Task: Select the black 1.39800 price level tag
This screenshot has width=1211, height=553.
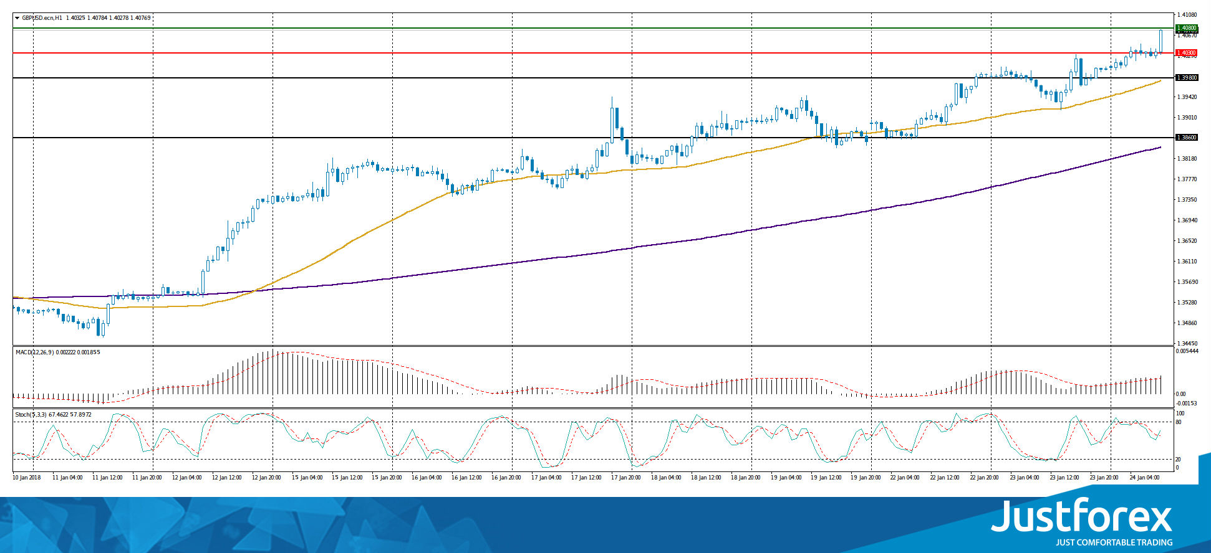Action: click(x=1186, y=78)
